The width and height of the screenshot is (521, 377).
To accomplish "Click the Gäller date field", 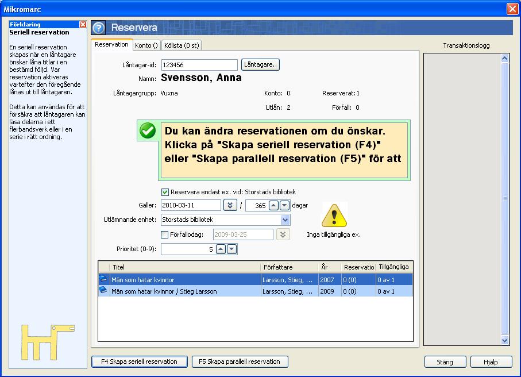I will 191,206.
